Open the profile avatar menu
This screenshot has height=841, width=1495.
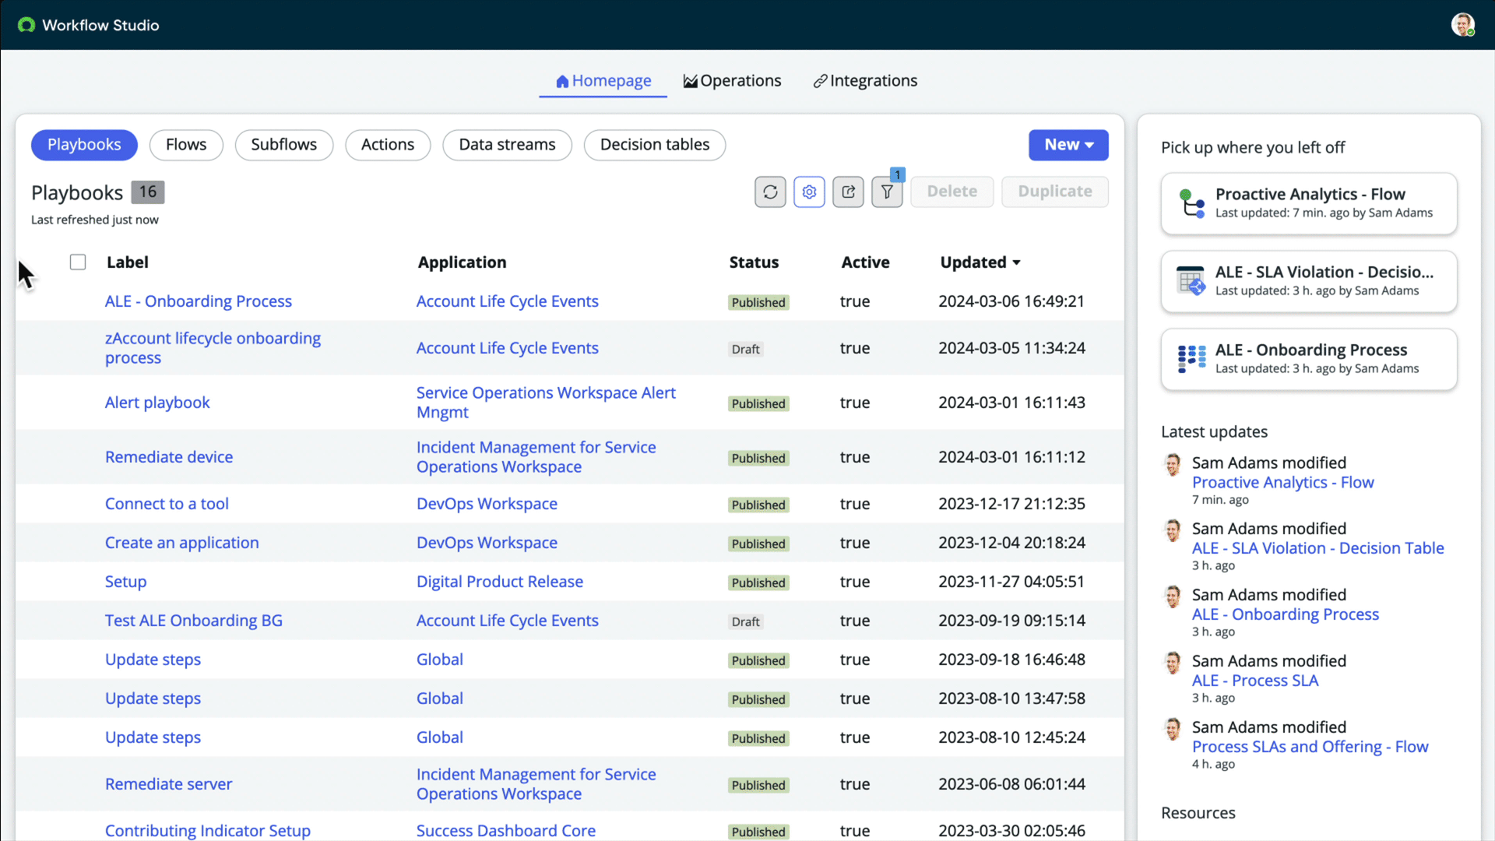tap(1465, 24)
